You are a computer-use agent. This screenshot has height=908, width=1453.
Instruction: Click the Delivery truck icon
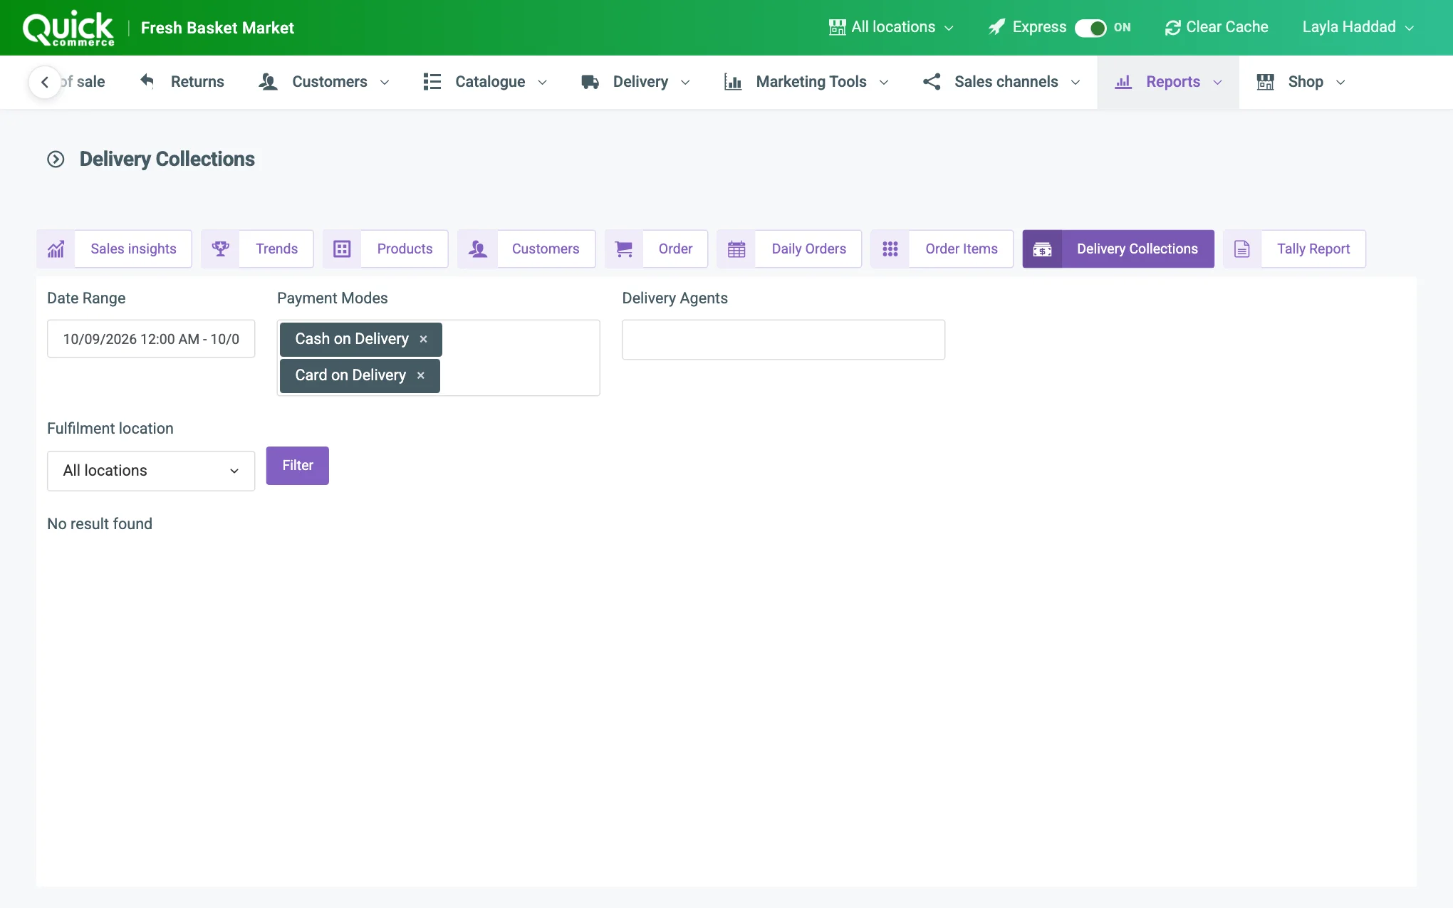tap(590, 82)
